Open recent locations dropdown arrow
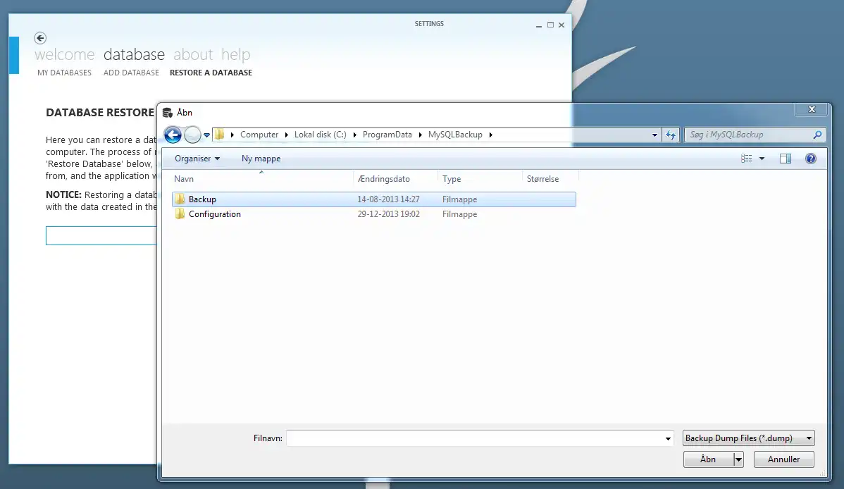This screenshot has height=489, width=844. click(x=206, y=135)
